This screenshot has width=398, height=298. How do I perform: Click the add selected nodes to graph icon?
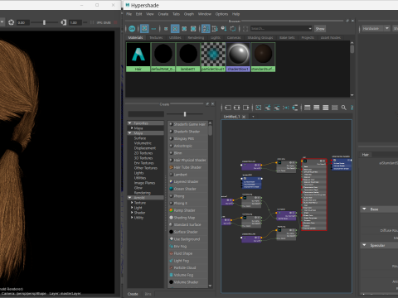[268, 108]
